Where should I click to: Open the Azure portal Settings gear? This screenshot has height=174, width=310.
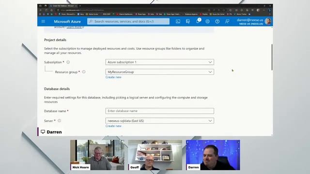click(207, 21)
